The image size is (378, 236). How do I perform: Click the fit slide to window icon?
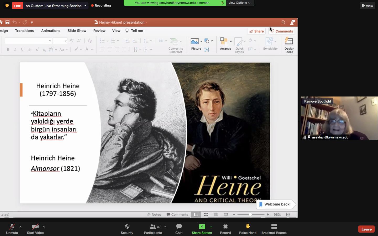click(288, 214)
